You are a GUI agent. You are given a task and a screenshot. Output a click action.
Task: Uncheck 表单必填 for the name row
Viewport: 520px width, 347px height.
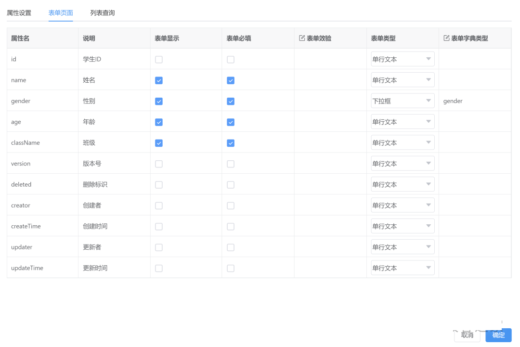click(231, 80)
